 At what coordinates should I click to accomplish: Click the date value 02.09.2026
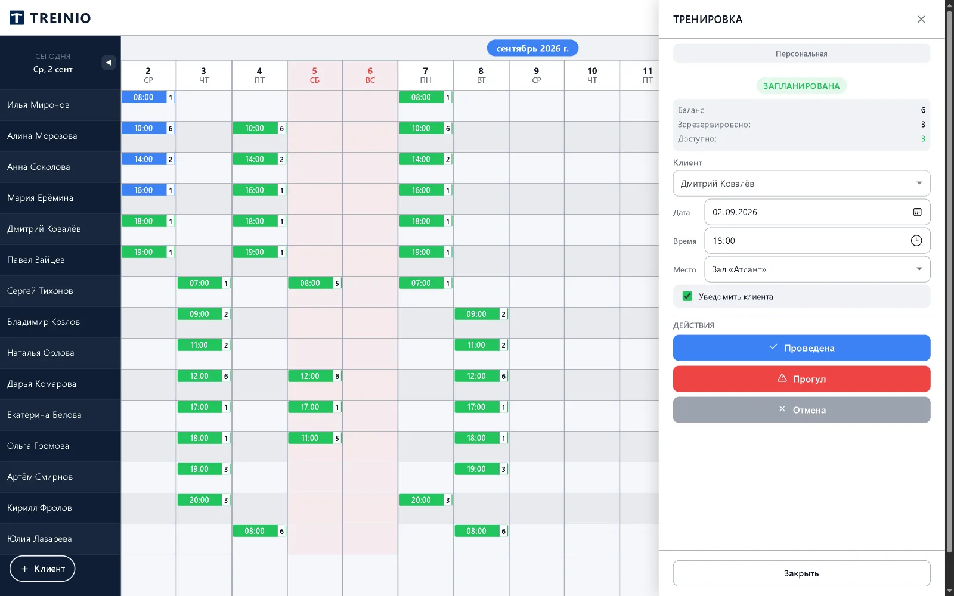click(x=735, y=212)
